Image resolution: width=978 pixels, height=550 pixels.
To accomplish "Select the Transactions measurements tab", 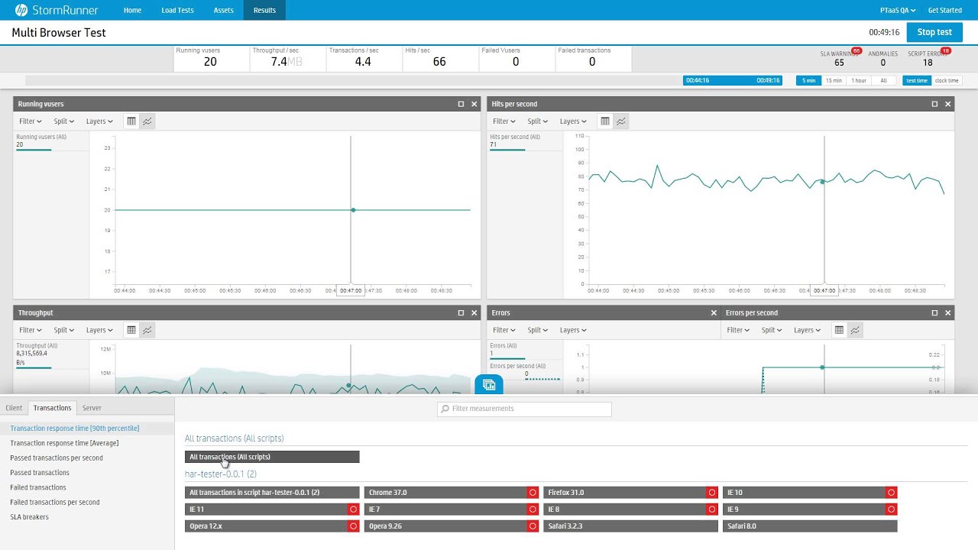I will [x=52, y=408].
